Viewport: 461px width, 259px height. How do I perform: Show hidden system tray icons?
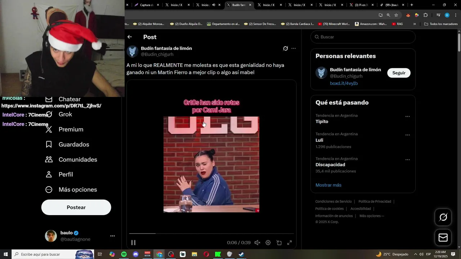(416, 254)
